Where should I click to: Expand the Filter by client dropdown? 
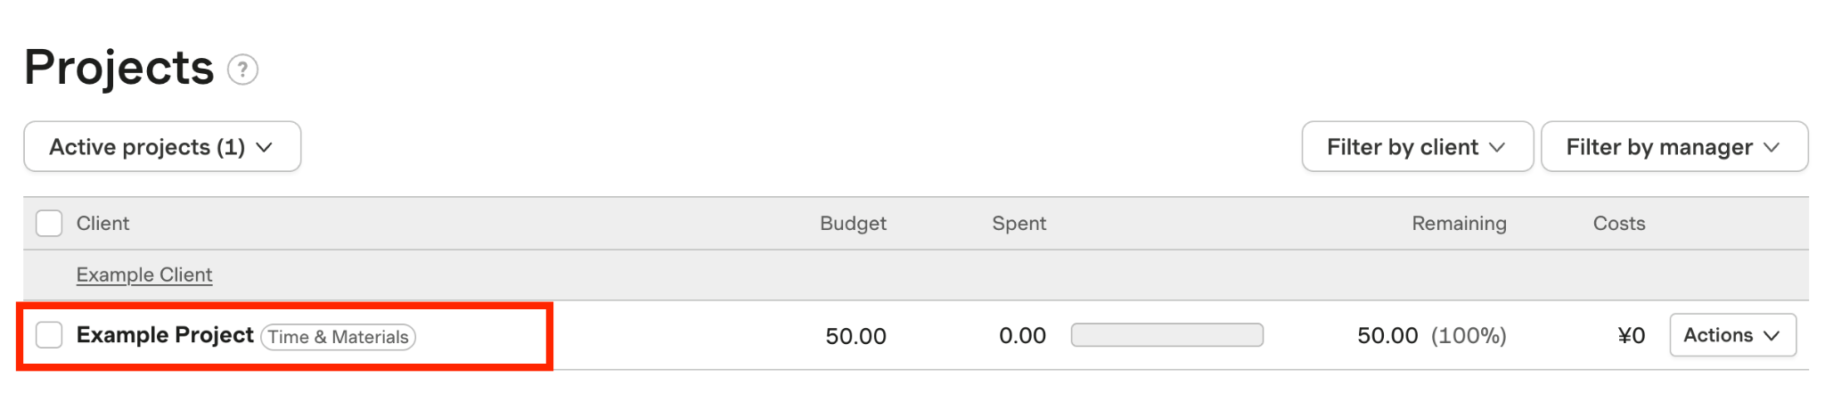click(x=1417, y=147)
